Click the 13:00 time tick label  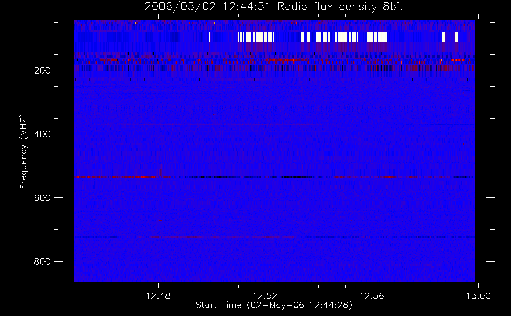[478, 296]
